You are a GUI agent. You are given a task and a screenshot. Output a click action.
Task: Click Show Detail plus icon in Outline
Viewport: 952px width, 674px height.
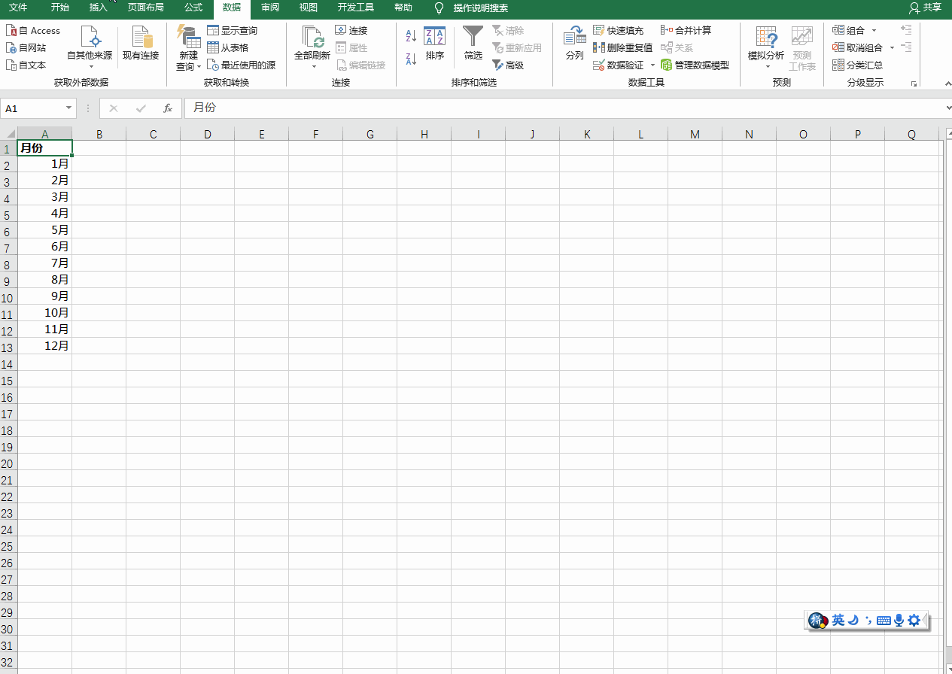906,30
